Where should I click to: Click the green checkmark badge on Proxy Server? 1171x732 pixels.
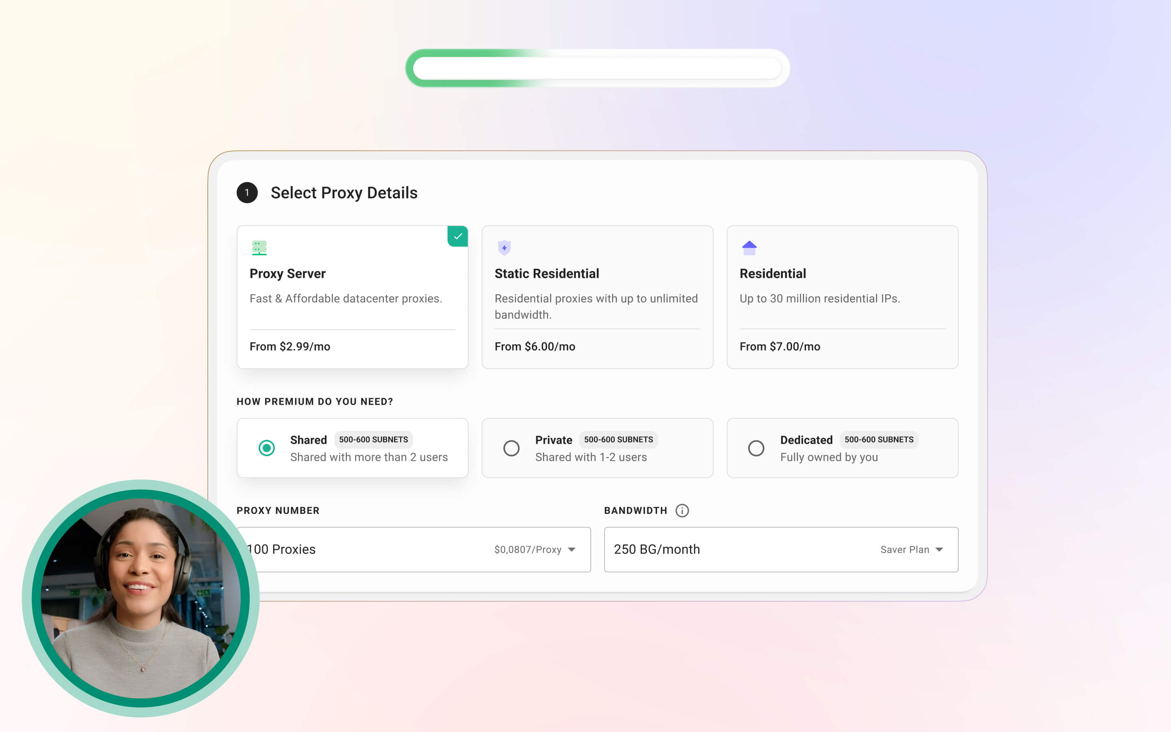tap(458, 237)
